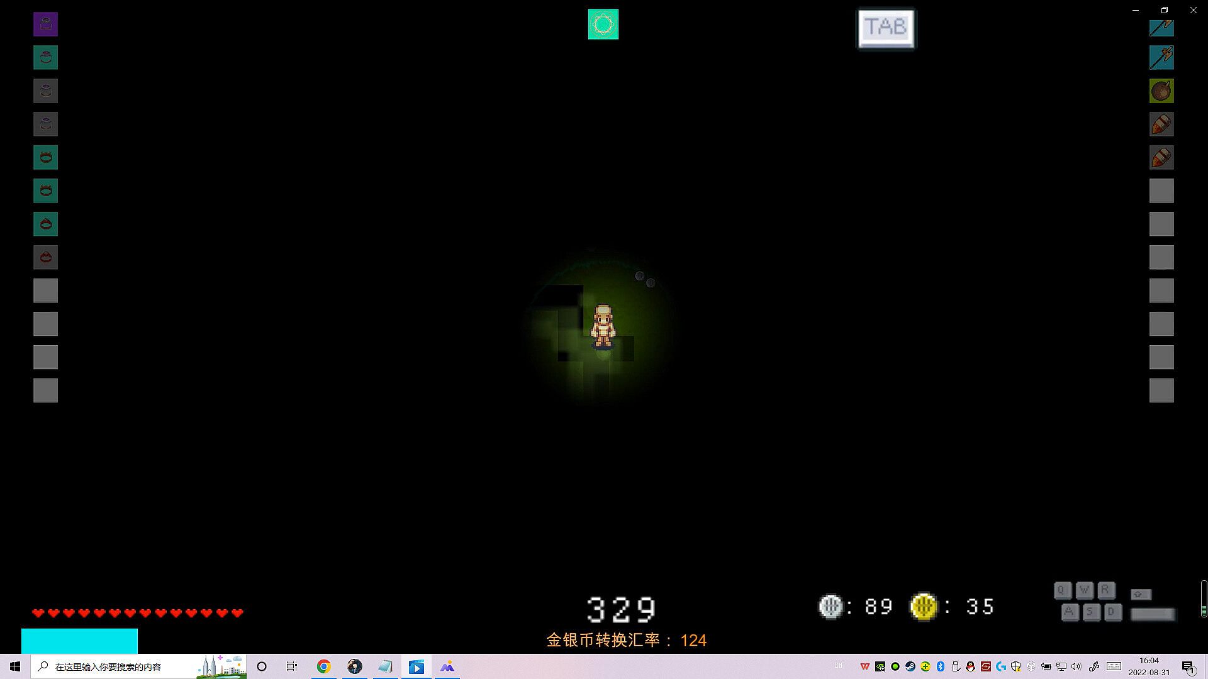
Task: Select the red ring on gray slot
Action: point(45,257)
